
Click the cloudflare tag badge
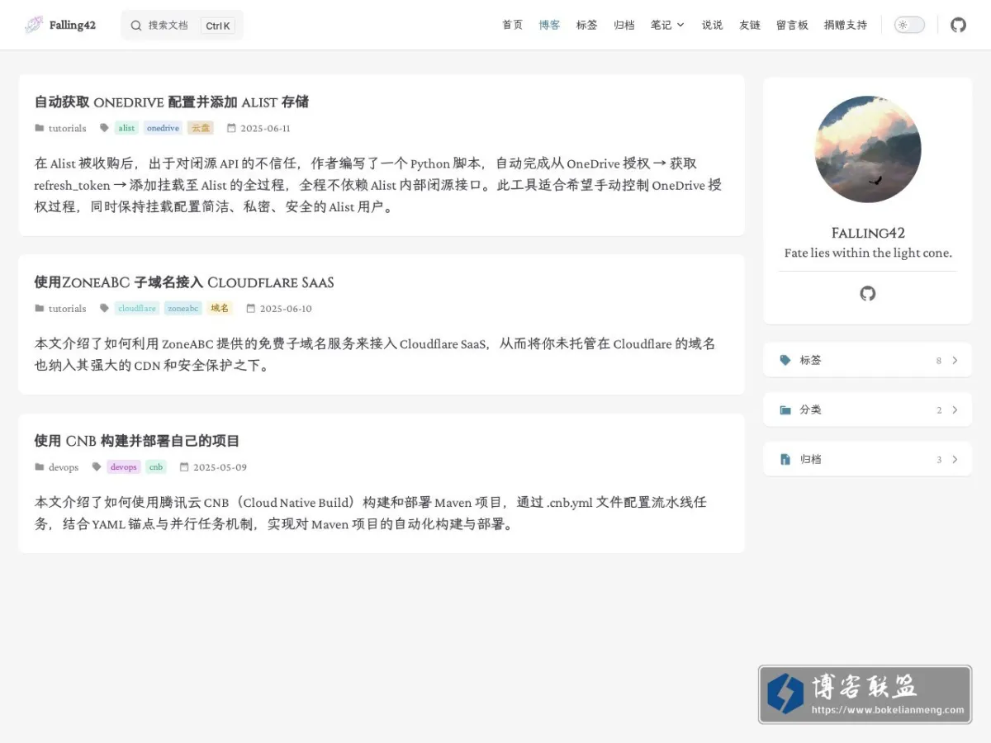pos(137,308)
